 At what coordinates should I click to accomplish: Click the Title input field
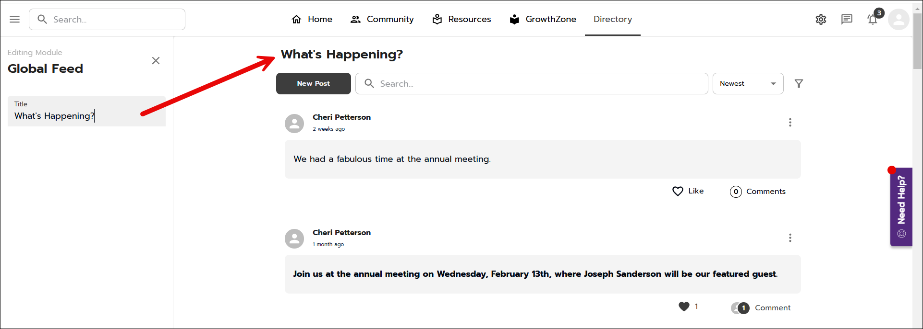pyautogui.click(x=86, y=116)
